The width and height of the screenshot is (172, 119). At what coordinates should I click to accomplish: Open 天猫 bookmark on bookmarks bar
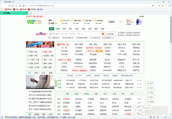tap(16, 10)
